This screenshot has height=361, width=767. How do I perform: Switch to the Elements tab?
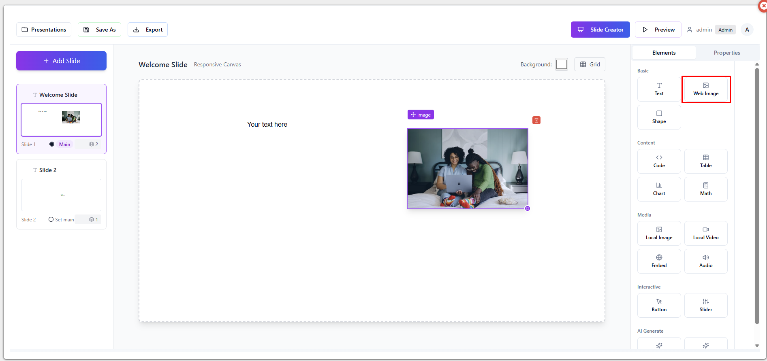tap(664, 53)
